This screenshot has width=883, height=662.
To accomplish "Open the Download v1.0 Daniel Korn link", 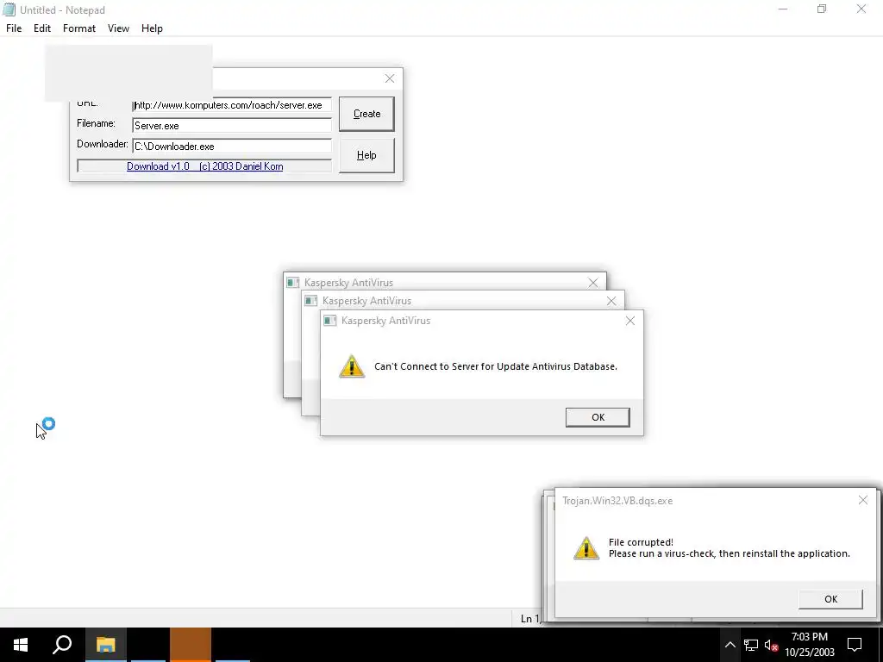I will 205,166.
